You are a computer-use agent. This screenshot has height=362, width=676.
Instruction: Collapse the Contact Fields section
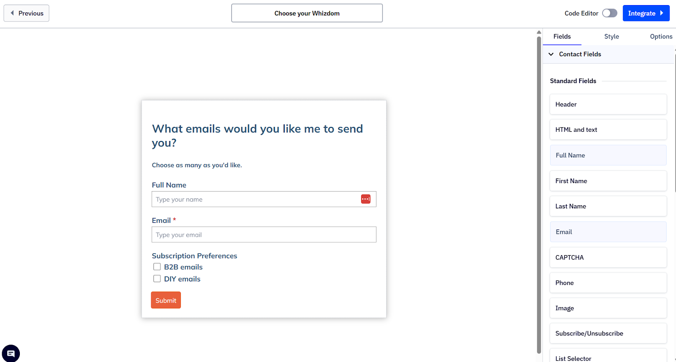tap(551, 54)
